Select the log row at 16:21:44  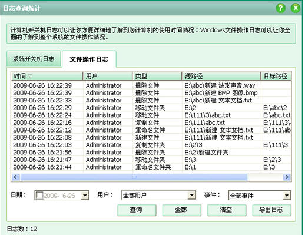[x=151, y=167]
